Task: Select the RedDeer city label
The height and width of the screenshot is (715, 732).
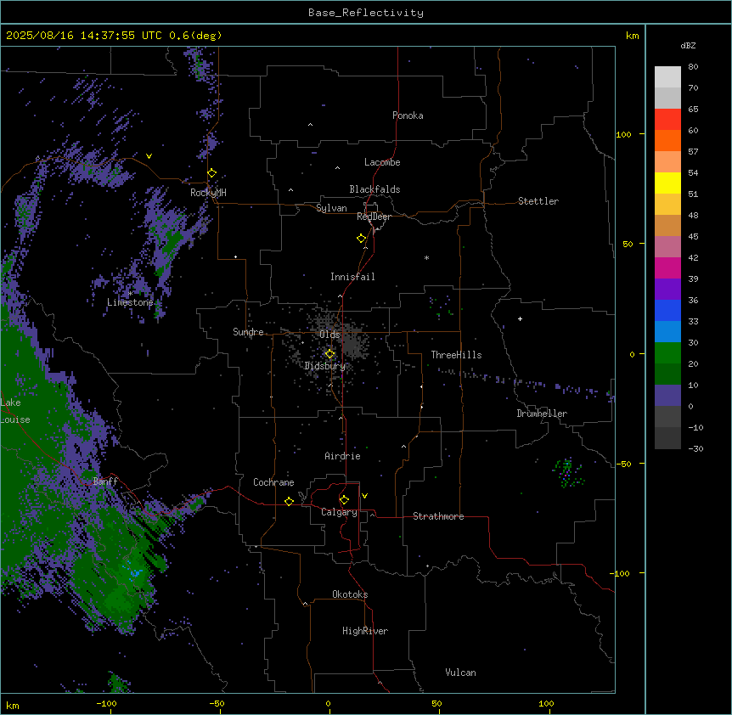Action: coord(374,217)
